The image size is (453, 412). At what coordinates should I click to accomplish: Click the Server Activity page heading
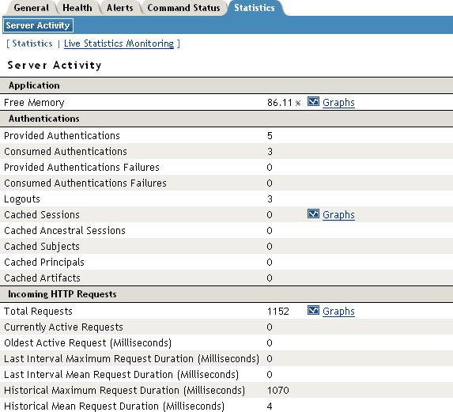point(55,66)
